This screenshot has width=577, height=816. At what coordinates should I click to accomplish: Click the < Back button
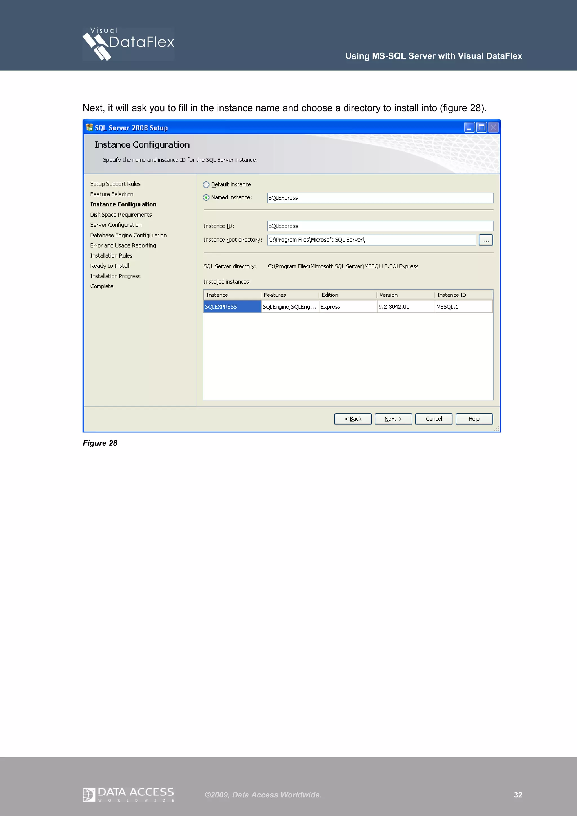[353, 419]
